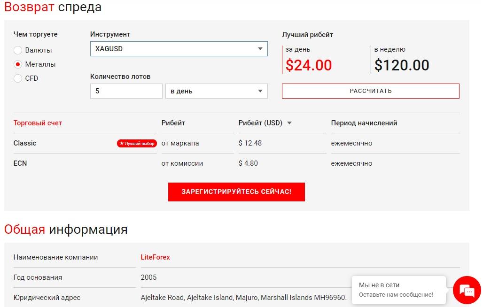Click the lots quantity input field

click(x=126, y=91)
